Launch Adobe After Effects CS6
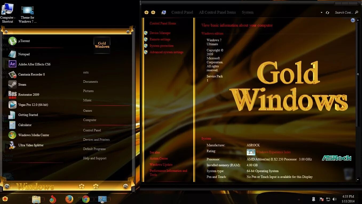This screenshot has height=204, width=362. (34, 64)
